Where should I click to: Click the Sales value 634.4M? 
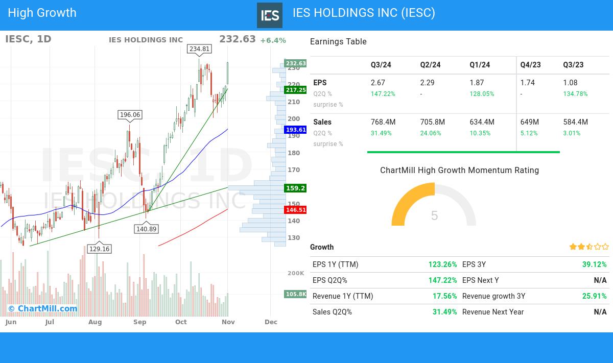click(482, 122)
